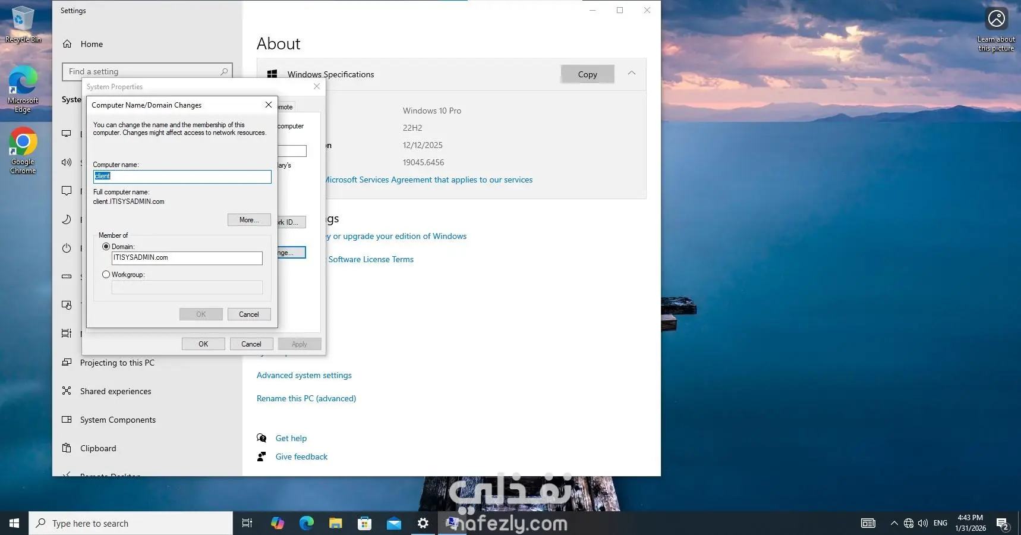Screen dimensions: 1021x535
Task: Open the Microsoft Services Agreement link
Action: (429, 180)
